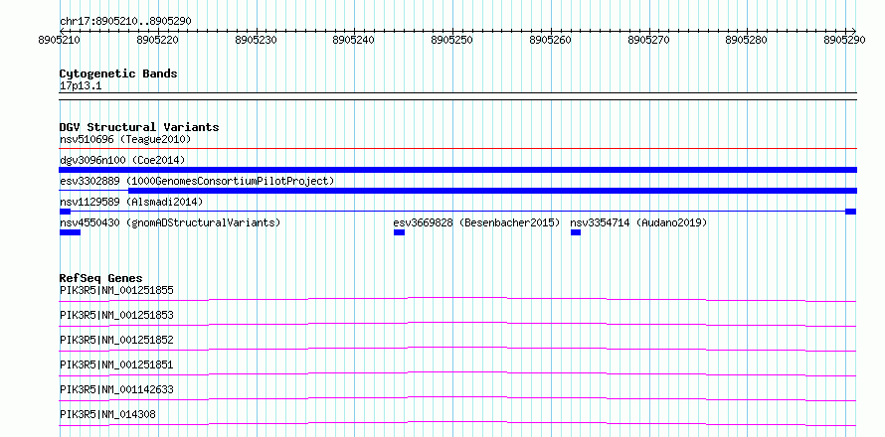
Task: Select the Cytogenetic Bands track title
Action: pos(118,73)
